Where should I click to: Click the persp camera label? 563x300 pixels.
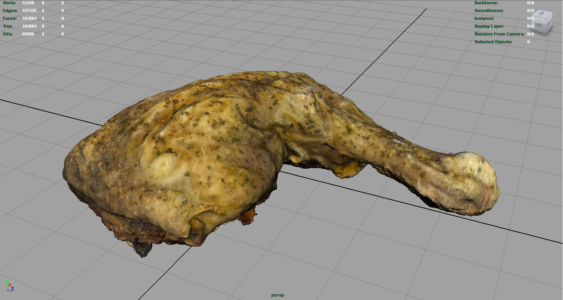[x=278, y=295]
